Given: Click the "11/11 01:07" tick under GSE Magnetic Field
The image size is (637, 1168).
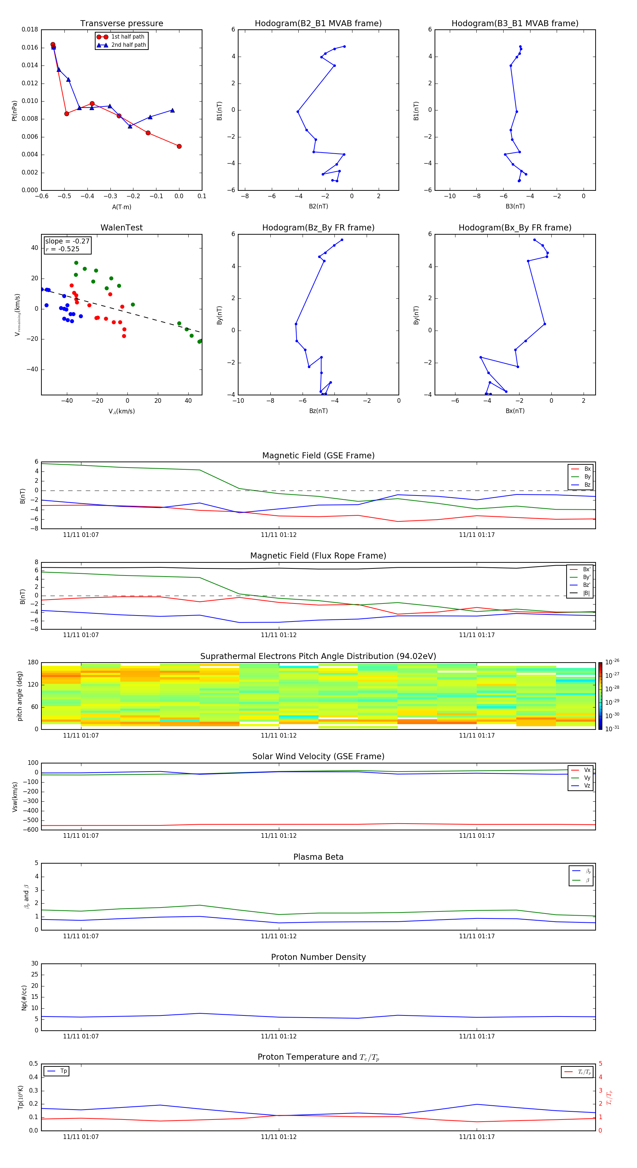Looking at the screenshot, I should coord(81,535).
